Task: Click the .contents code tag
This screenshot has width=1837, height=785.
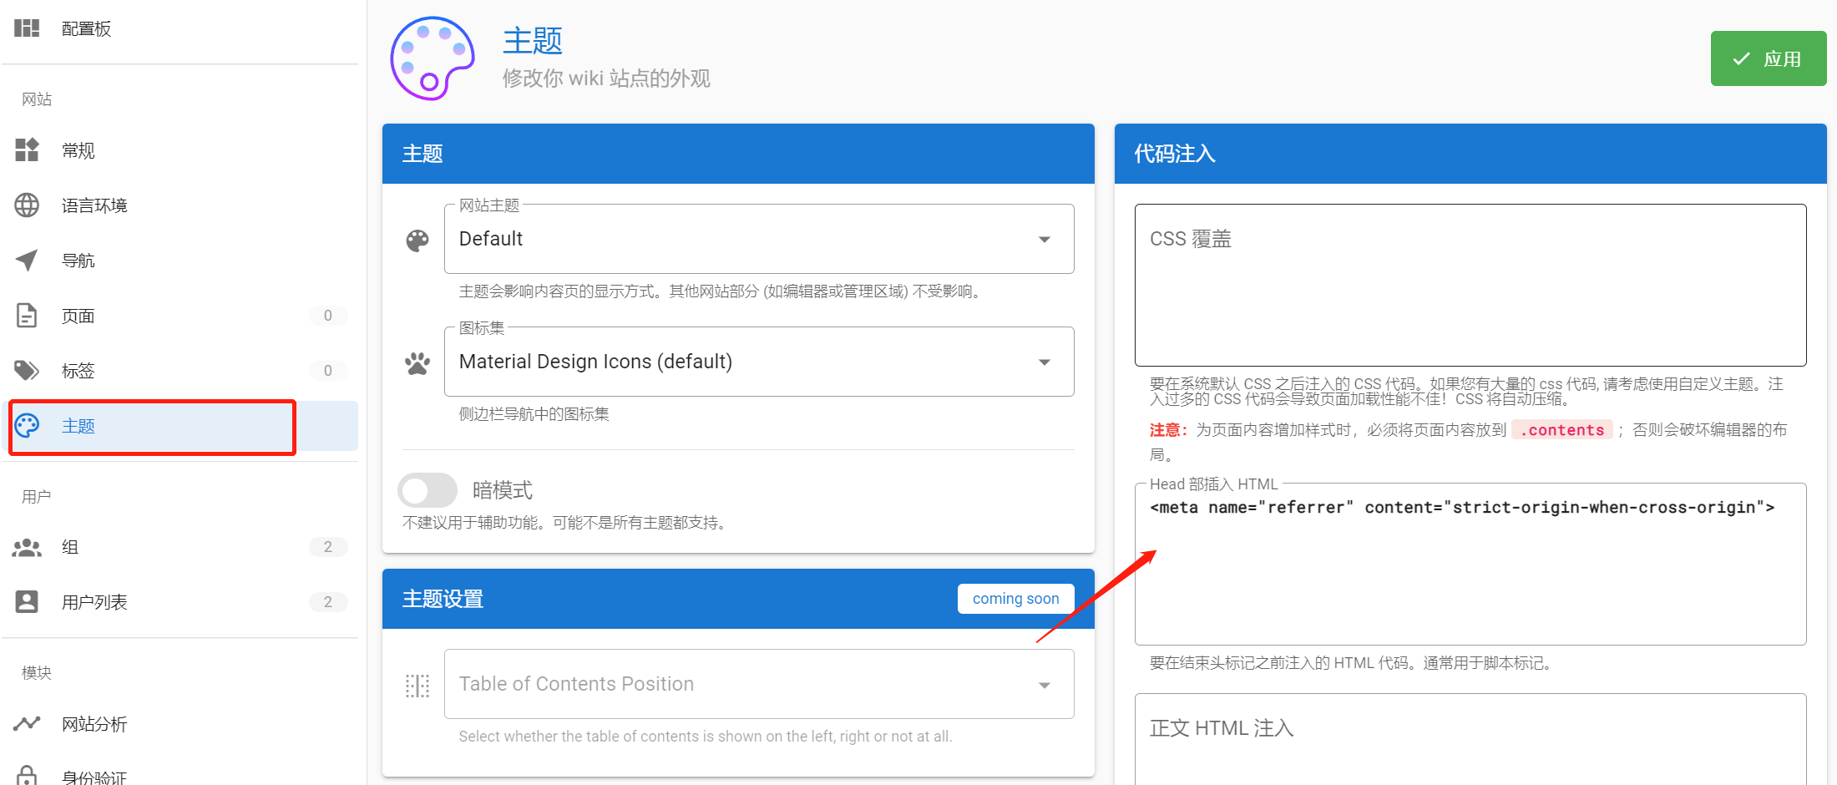Action: 1562,430
